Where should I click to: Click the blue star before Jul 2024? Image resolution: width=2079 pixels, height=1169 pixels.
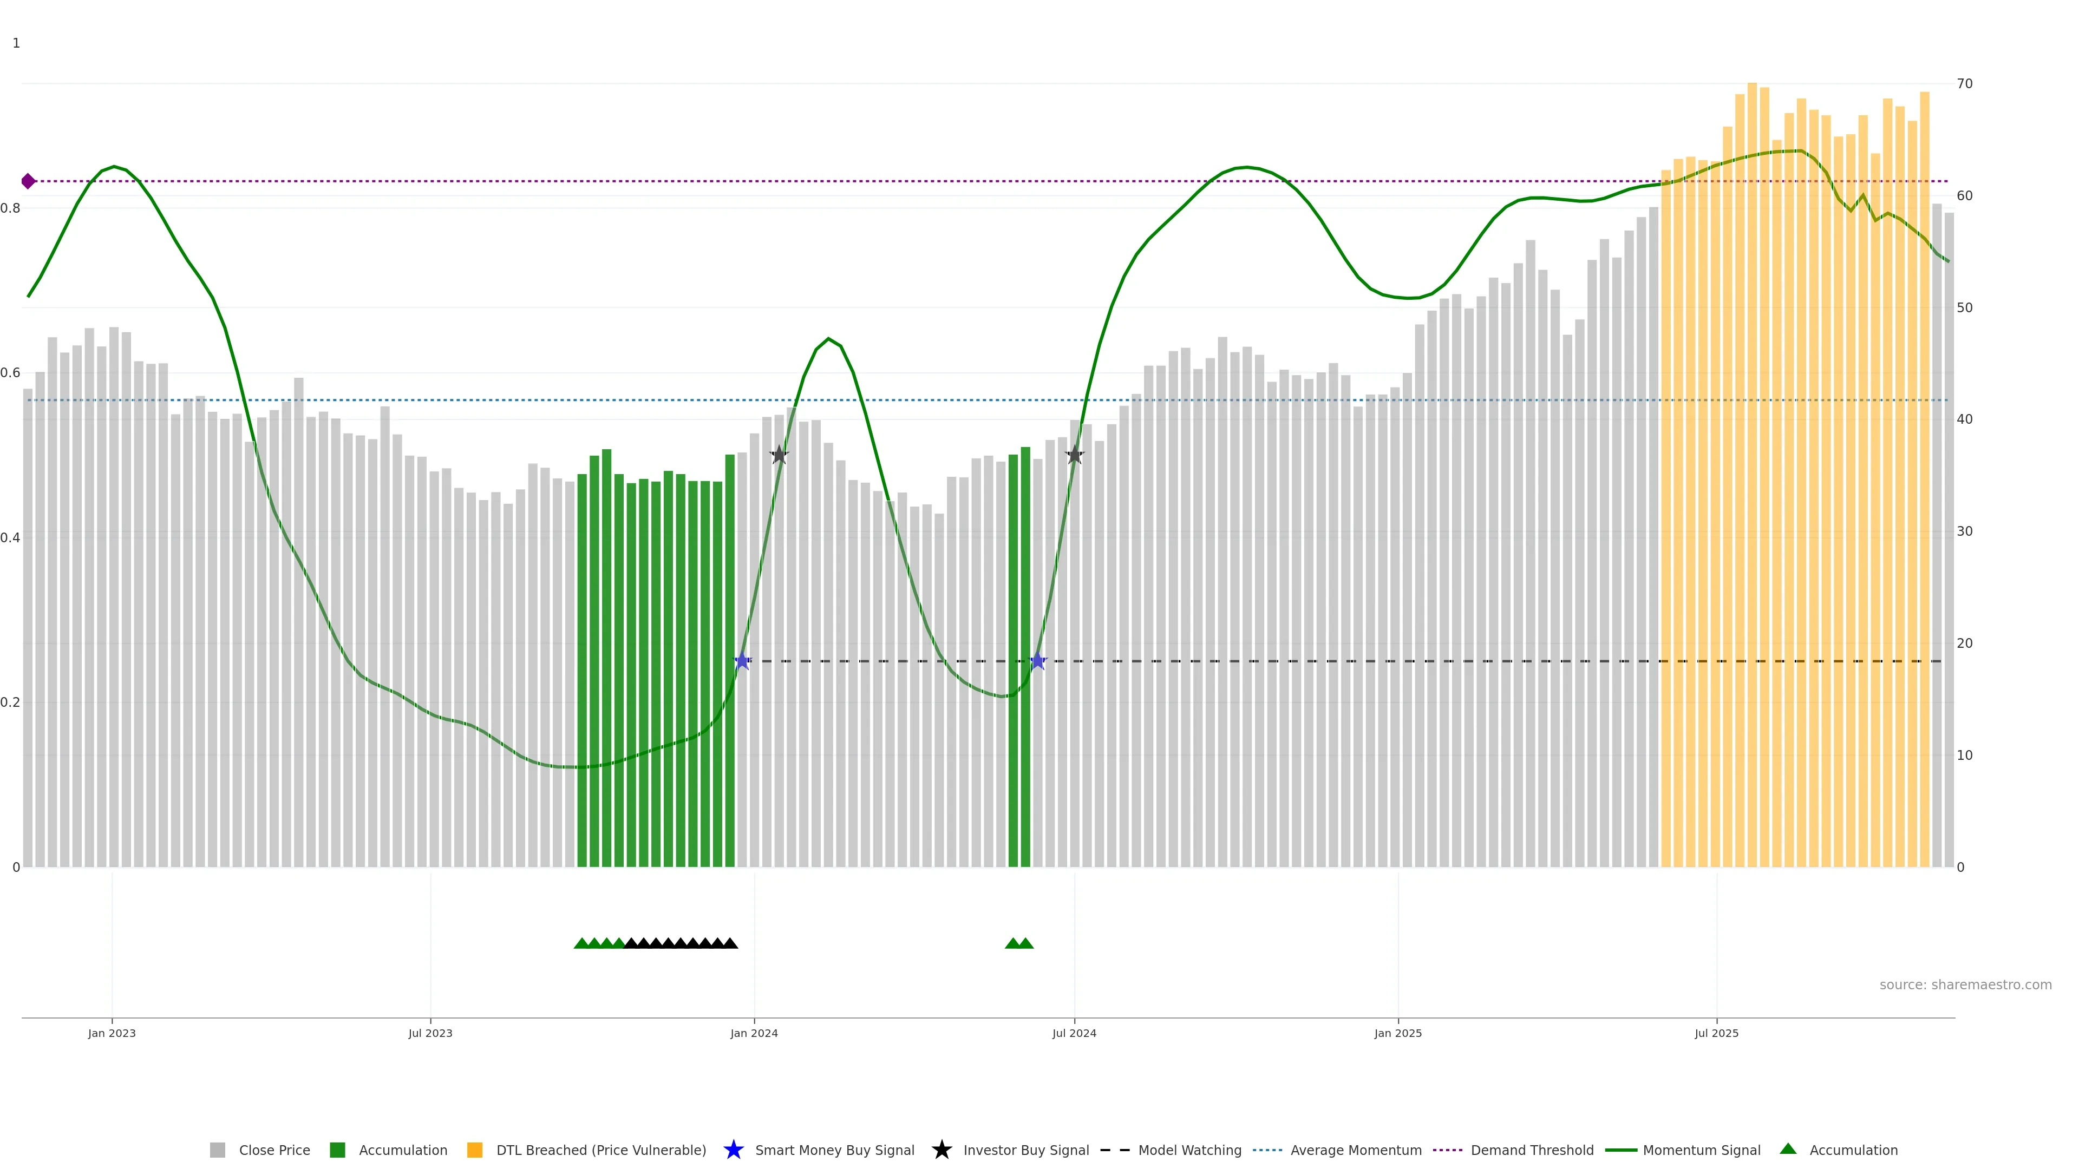1038,661
